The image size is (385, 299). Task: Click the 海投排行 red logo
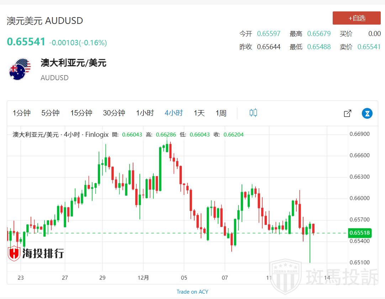[x=36, y=253]
